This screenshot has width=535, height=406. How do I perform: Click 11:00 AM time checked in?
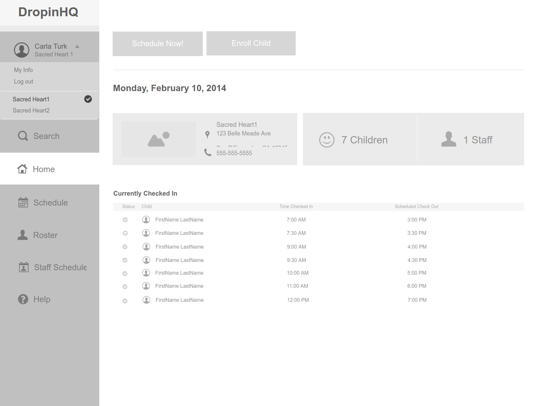(x=298, y=286)
